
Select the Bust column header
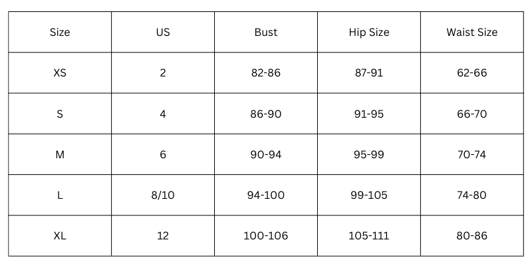[266, 32]
